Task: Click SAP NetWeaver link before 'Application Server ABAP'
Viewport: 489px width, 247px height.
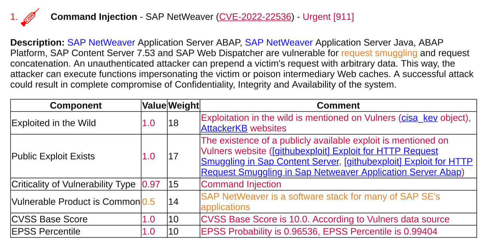Action: pyautogui.click(x=101, y=42)
